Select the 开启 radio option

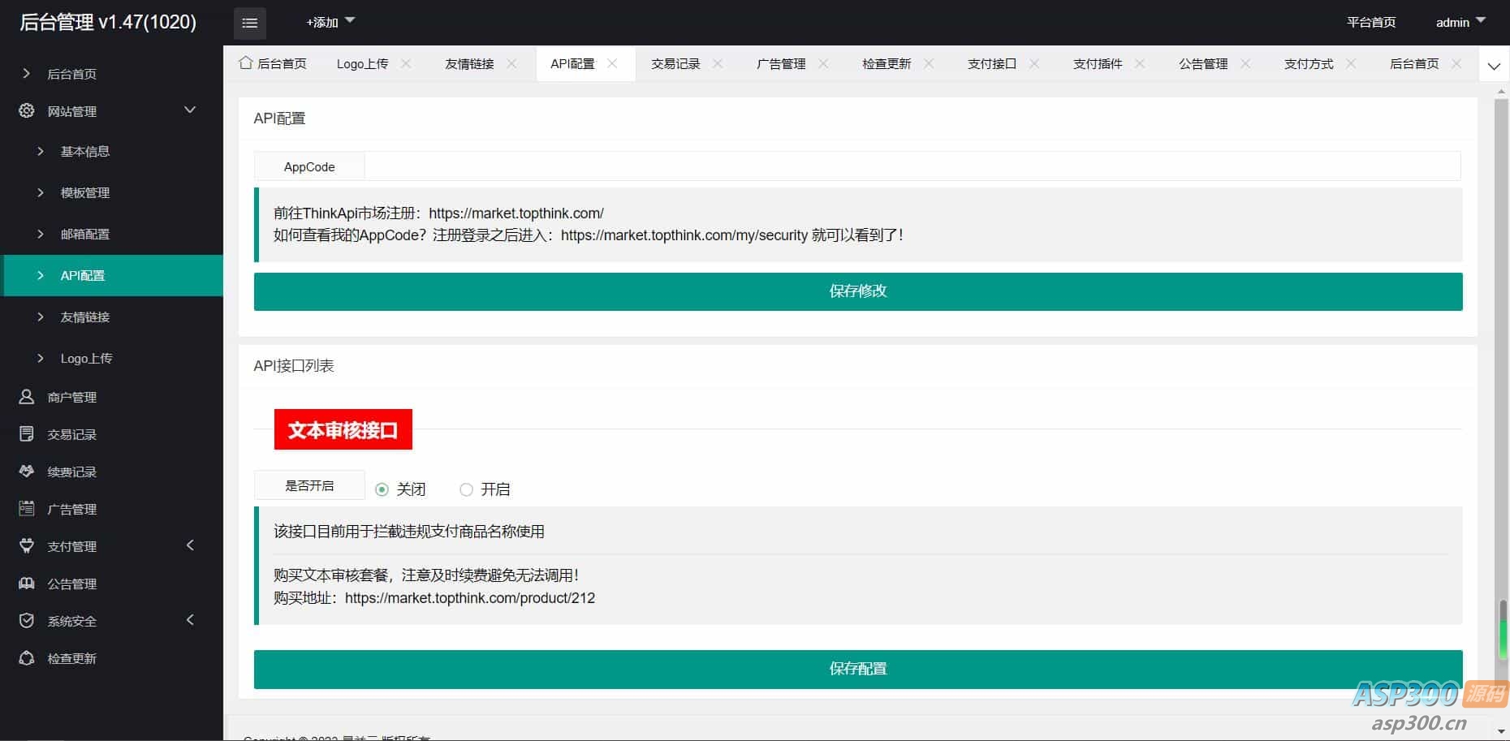466,489
